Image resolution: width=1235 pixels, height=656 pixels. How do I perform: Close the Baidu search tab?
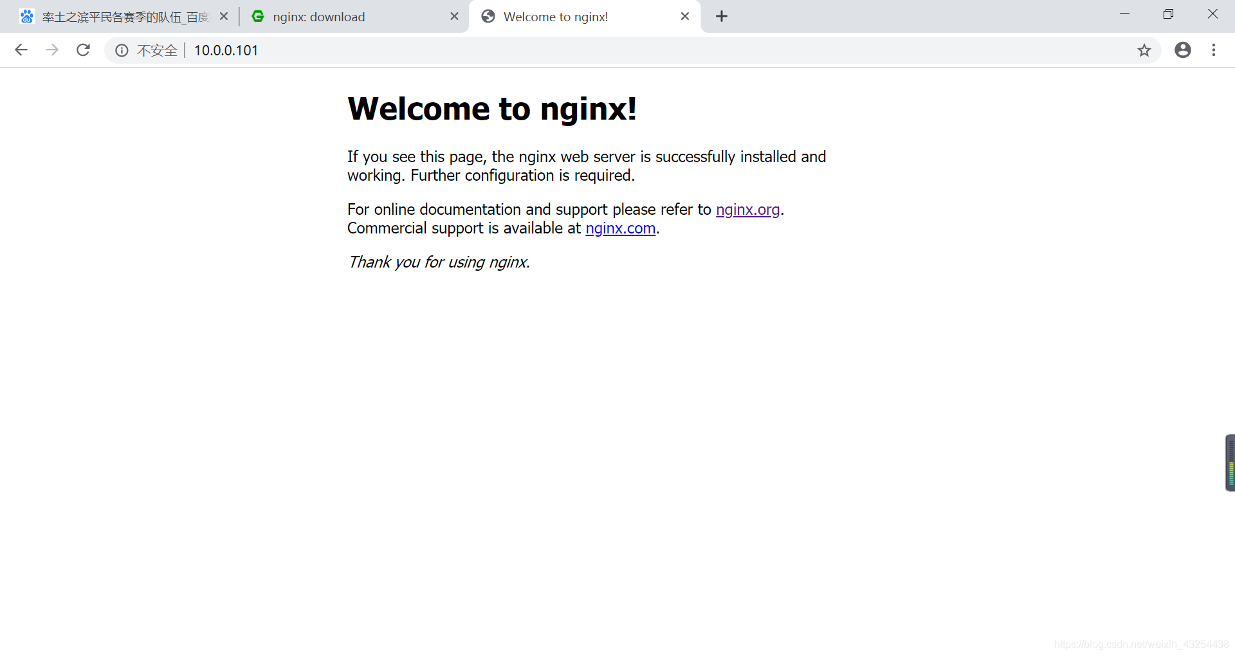(224, 17)
